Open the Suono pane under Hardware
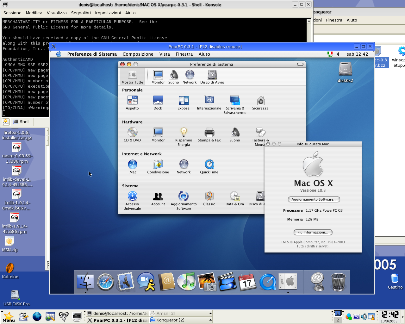The height and width of the screenshot is (324, 405). point(235,135)
